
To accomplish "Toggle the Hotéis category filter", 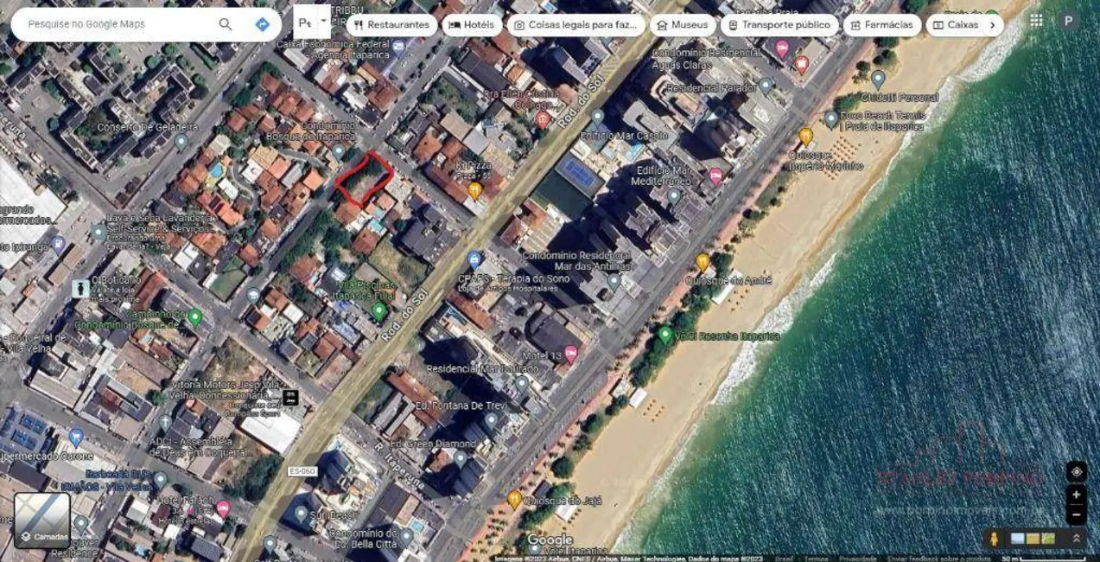I will pos(472,25).
